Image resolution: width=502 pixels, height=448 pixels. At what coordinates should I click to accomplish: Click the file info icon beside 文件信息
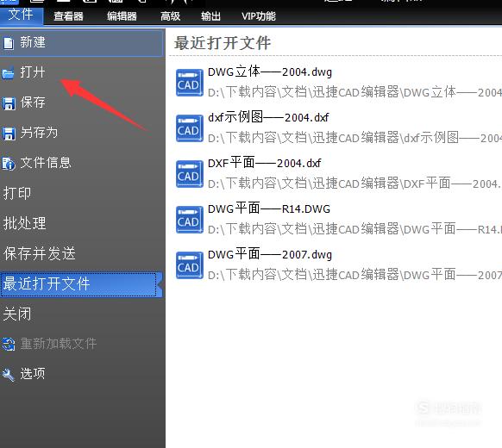point(9,164)
